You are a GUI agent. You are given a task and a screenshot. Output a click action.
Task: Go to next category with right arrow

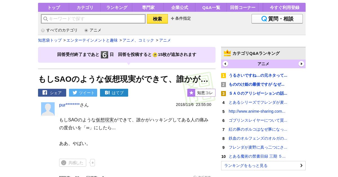click(x=301, y=64)
